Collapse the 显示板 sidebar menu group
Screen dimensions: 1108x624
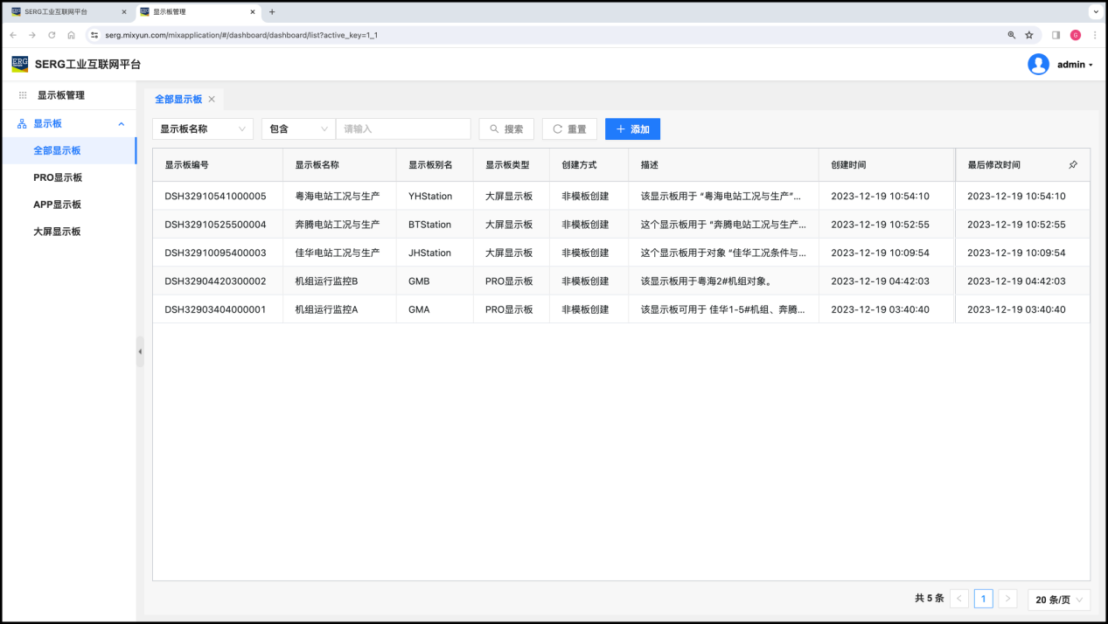tap(121, 124)
